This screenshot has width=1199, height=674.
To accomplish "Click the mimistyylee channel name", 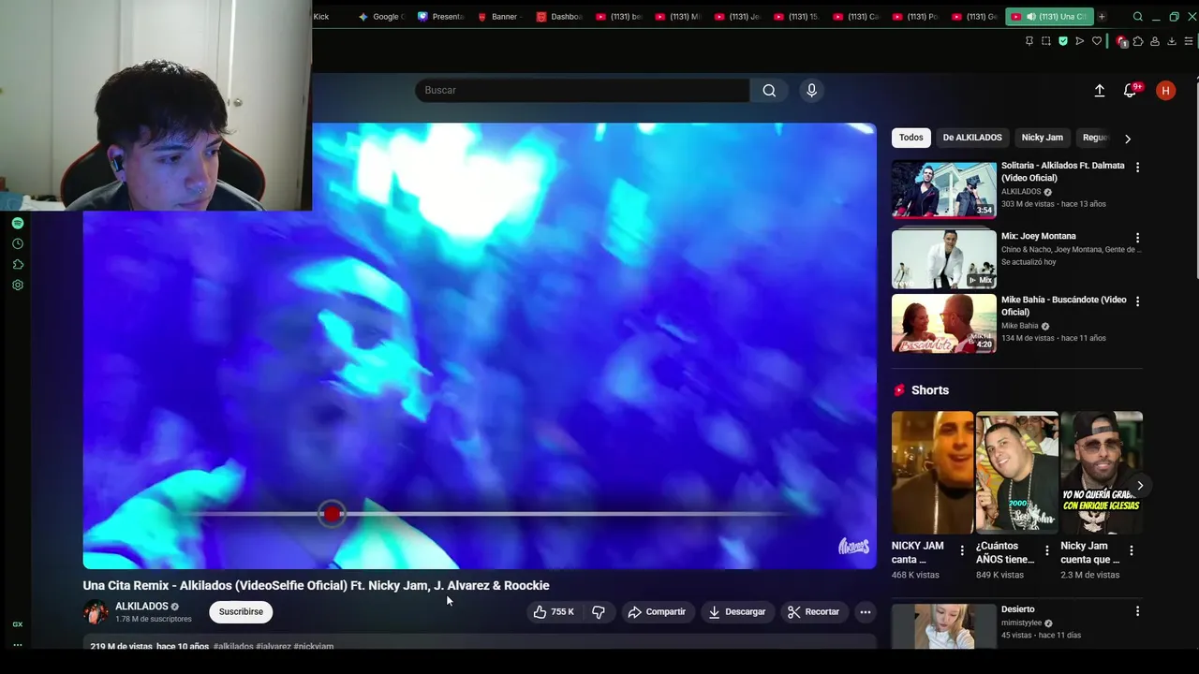I will 1021,623.
